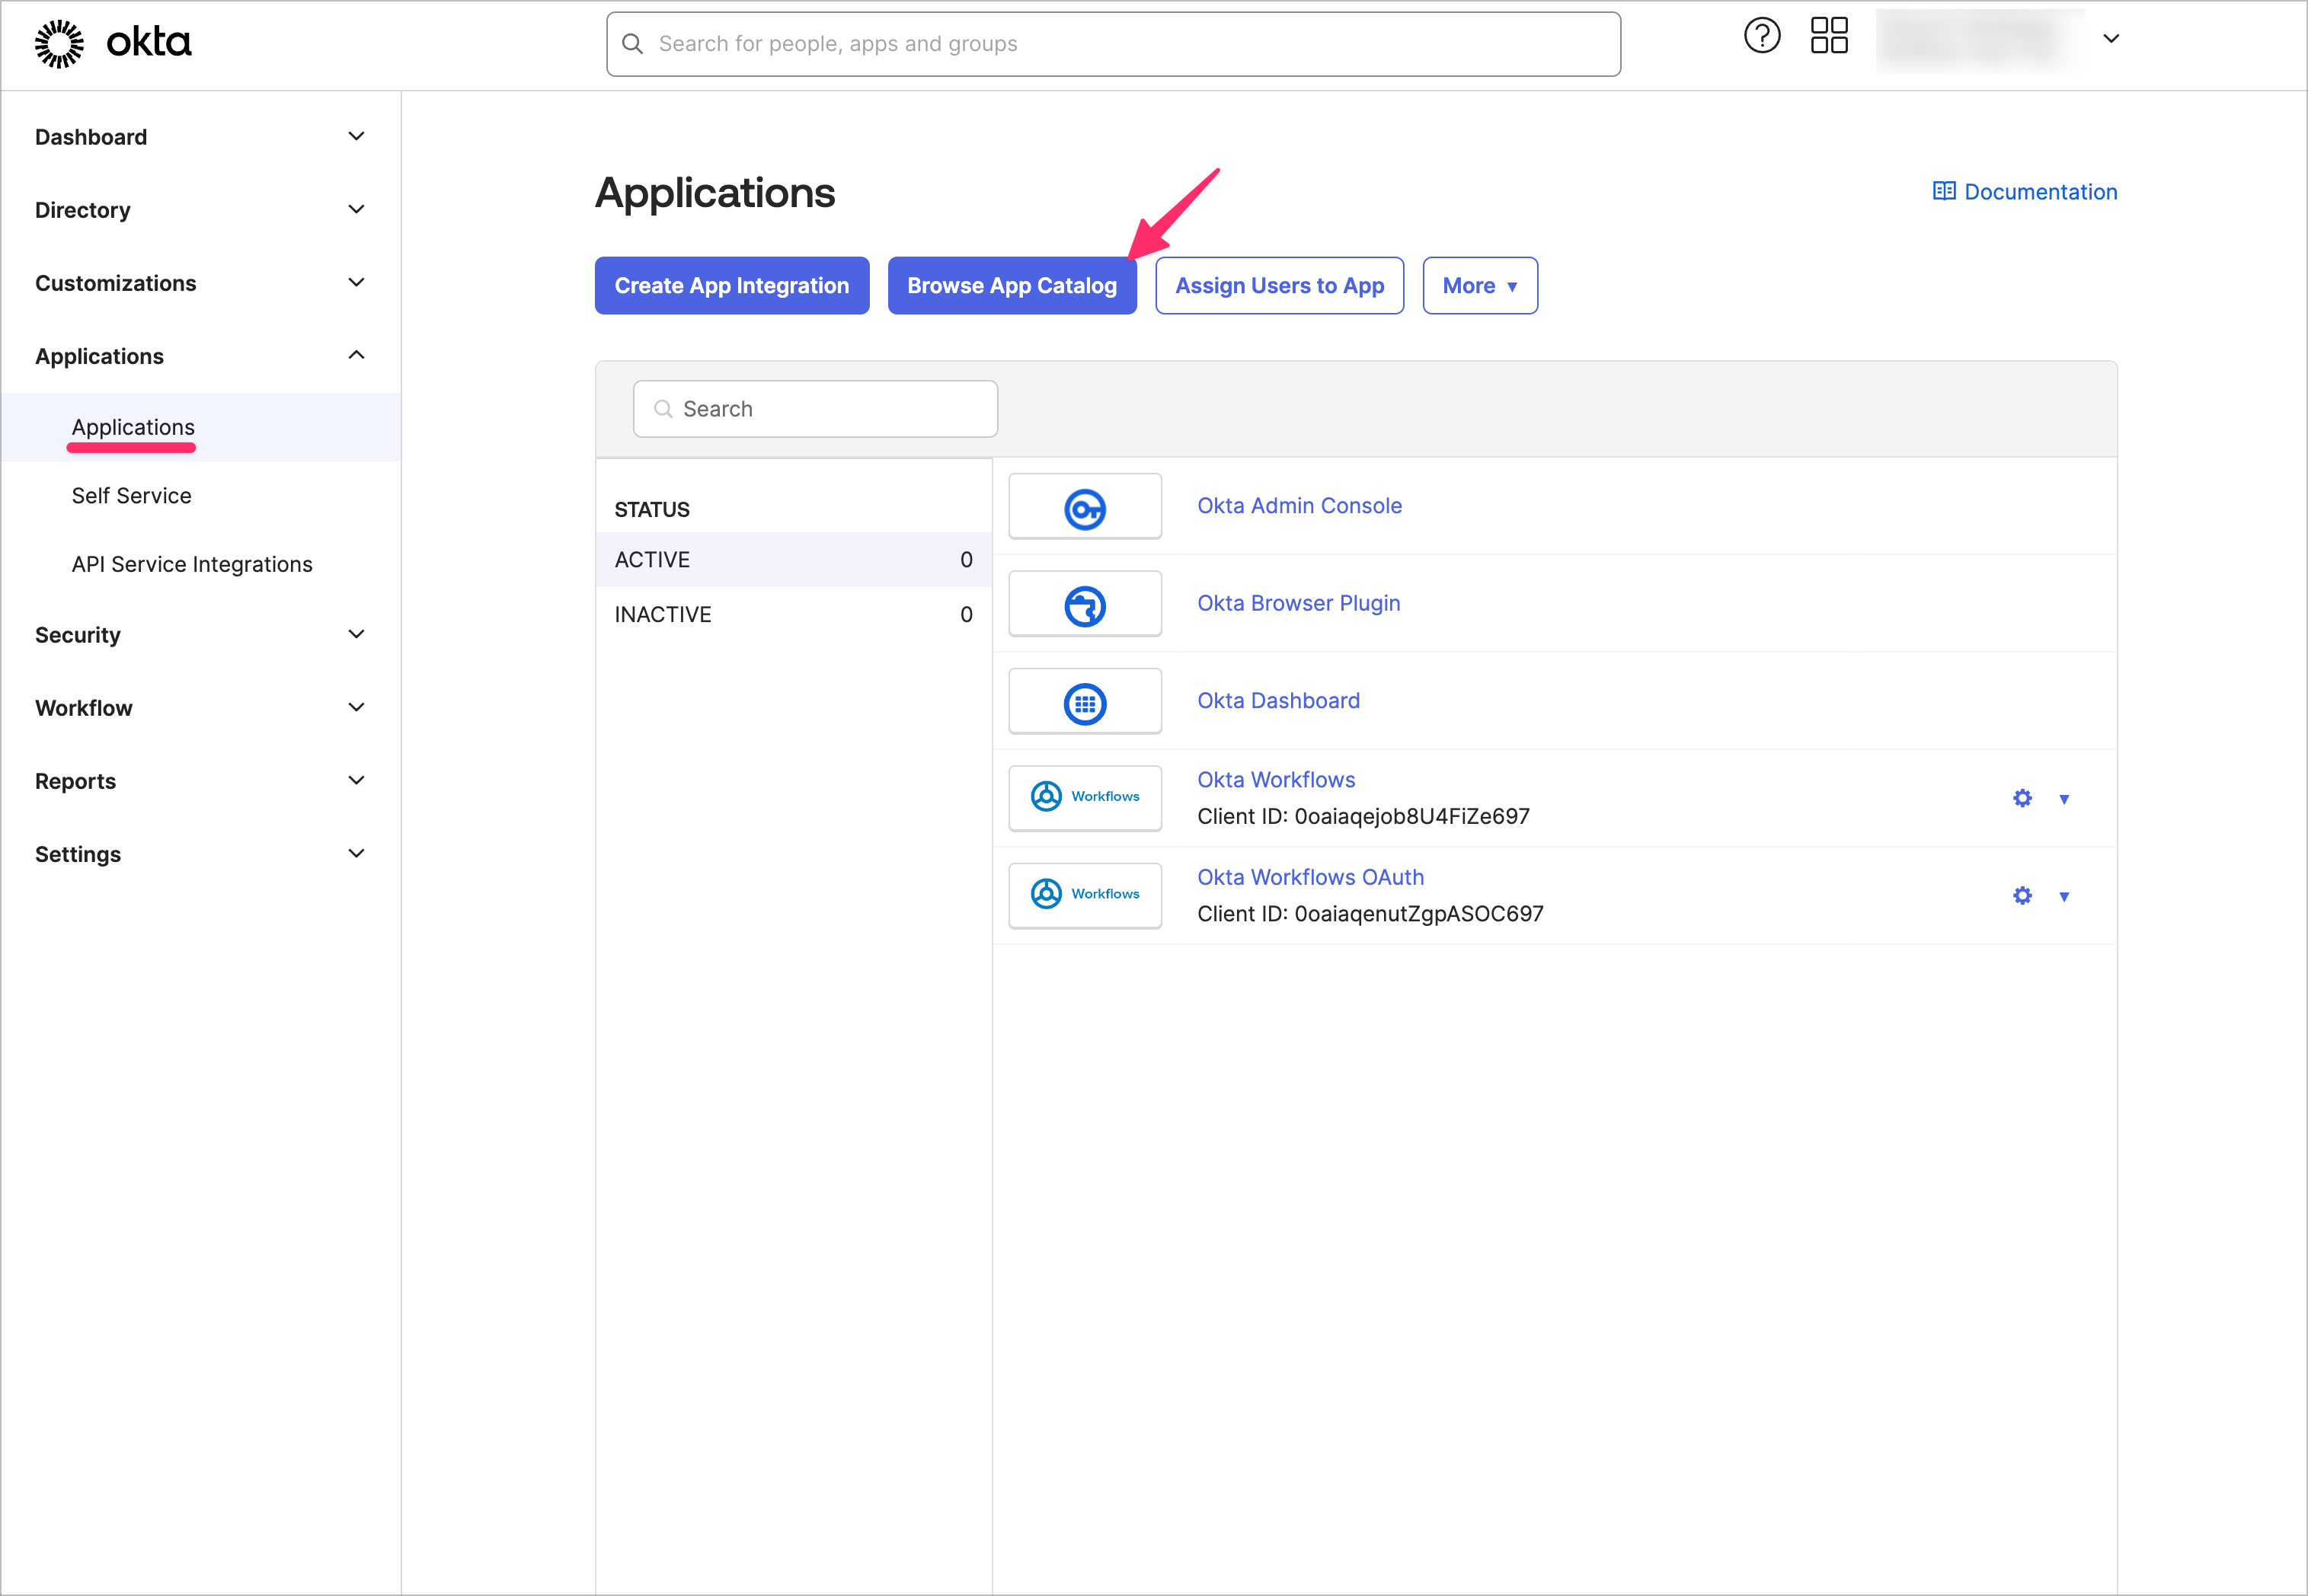Click Assign Users to App button

coord(1280,286)
